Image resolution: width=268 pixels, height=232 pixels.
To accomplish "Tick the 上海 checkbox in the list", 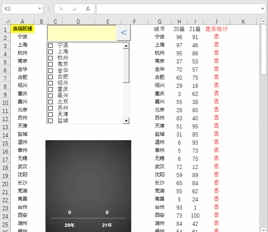I will (50, 52).
